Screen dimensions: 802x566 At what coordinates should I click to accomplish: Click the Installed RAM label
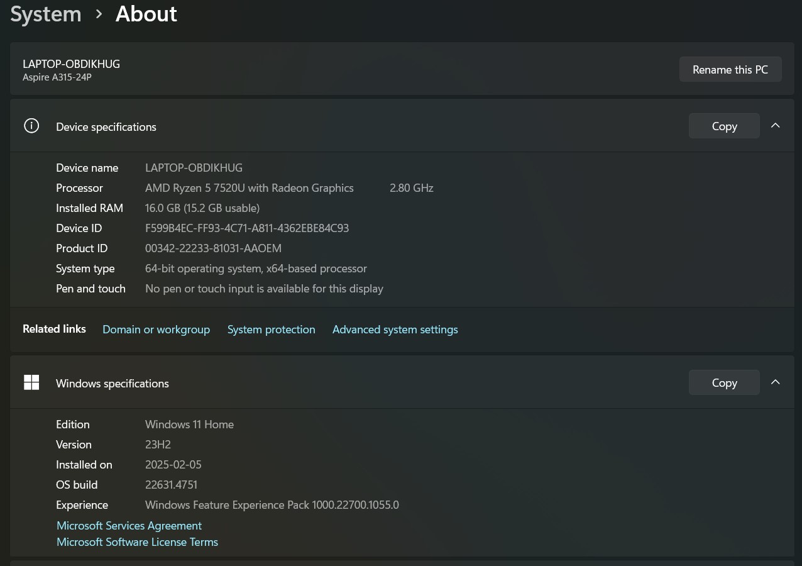click(89, 208)
